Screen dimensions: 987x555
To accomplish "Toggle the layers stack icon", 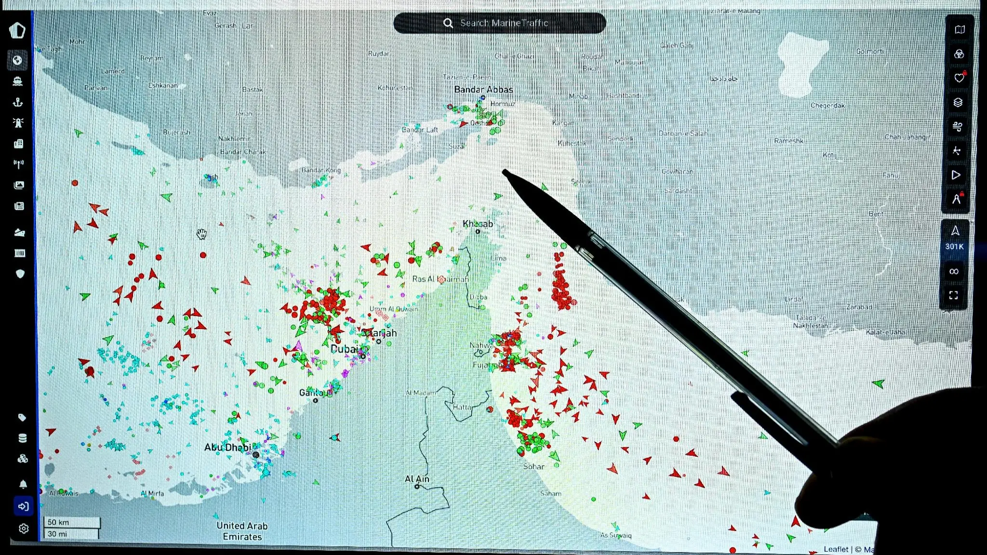I will [x=958, y=102].
